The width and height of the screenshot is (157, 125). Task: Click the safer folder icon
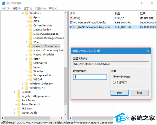[31, 59]
